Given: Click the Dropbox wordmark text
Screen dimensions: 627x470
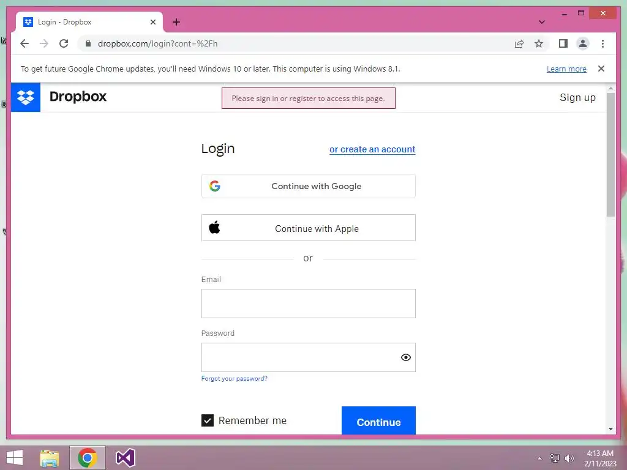Looking at the screenshot, I should (78, 97).
